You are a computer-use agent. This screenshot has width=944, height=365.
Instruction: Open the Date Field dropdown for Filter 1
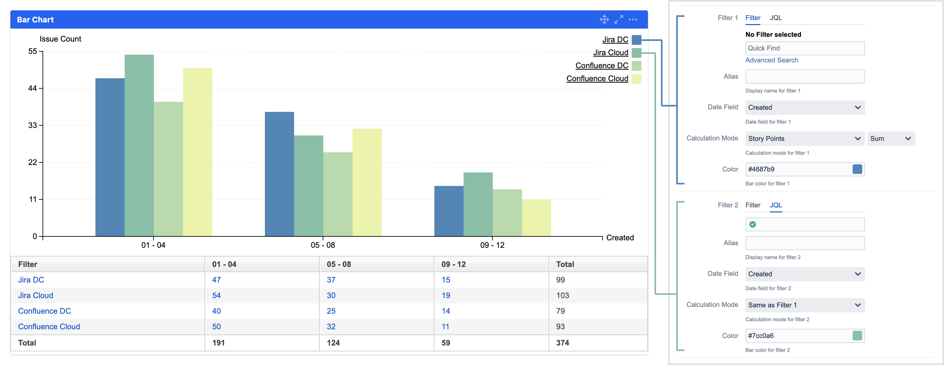805,107
